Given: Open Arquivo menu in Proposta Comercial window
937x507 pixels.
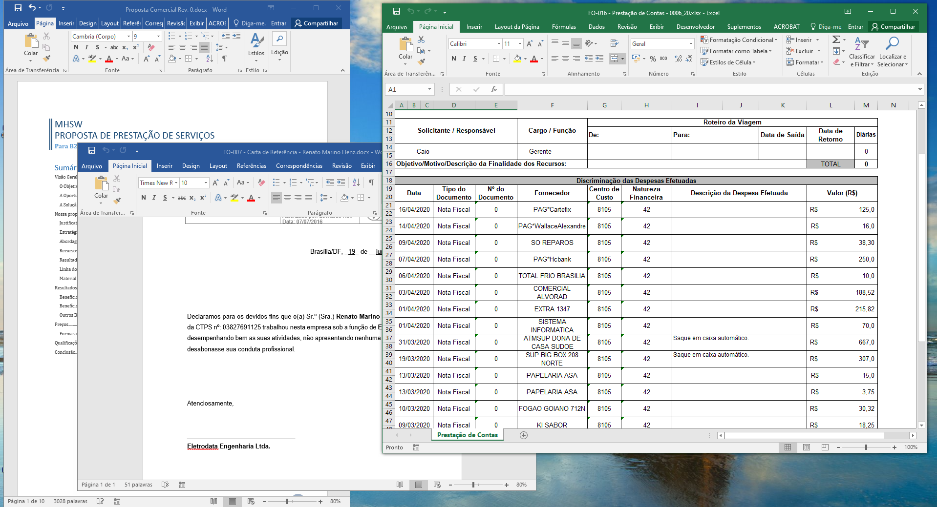Looking at the screenshot, I should 18,23.
